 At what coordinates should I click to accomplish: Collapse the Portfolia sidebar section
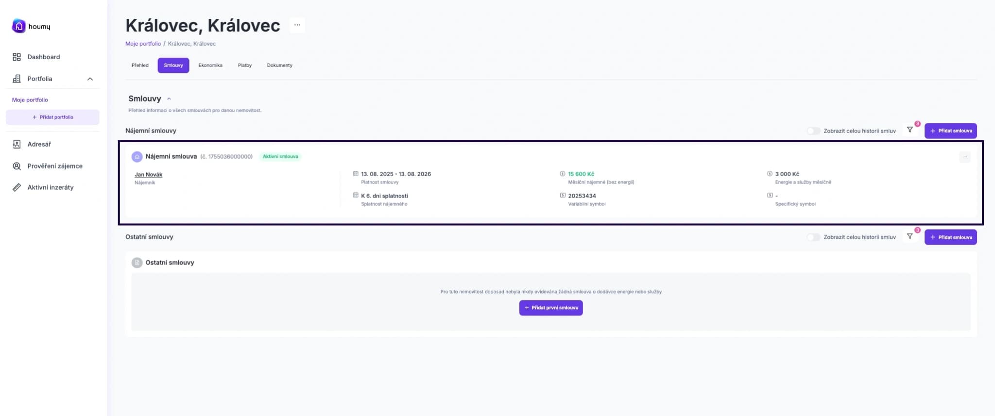click(90, 79)
